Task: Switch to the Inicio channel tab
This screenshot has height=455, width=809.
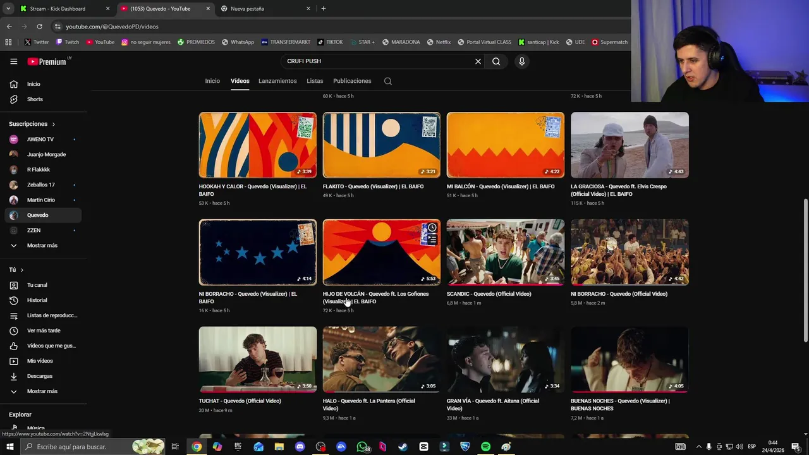Action: (x=212, y=81)
